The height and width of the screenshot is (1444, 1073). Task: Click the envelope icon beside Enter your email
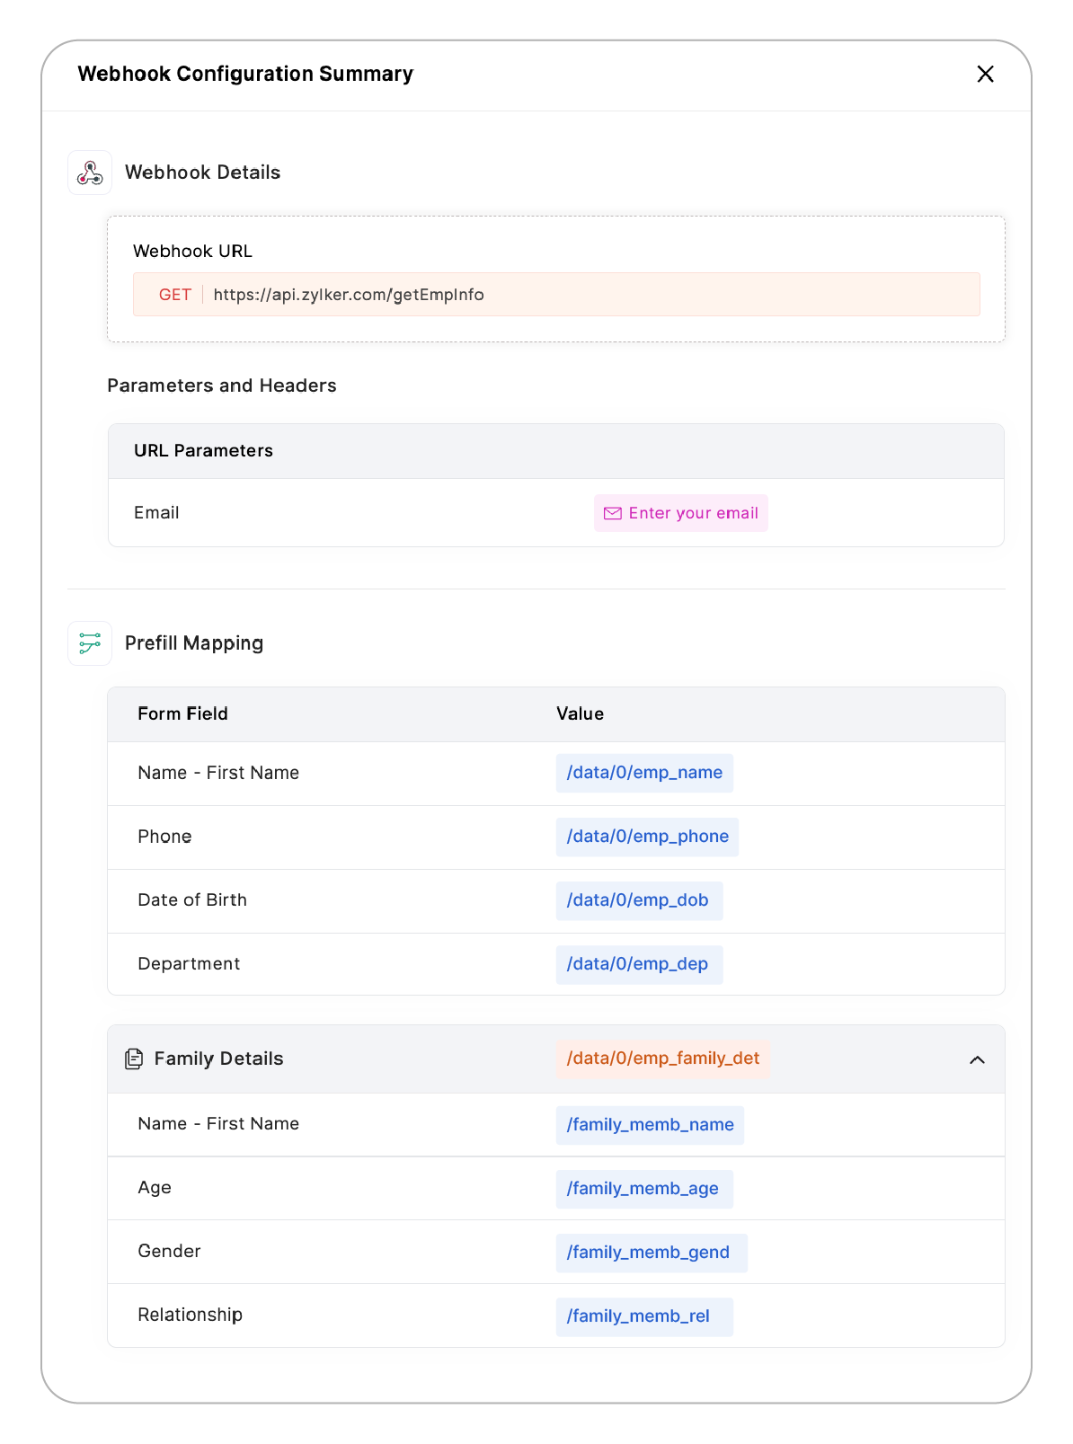[612, 513]
